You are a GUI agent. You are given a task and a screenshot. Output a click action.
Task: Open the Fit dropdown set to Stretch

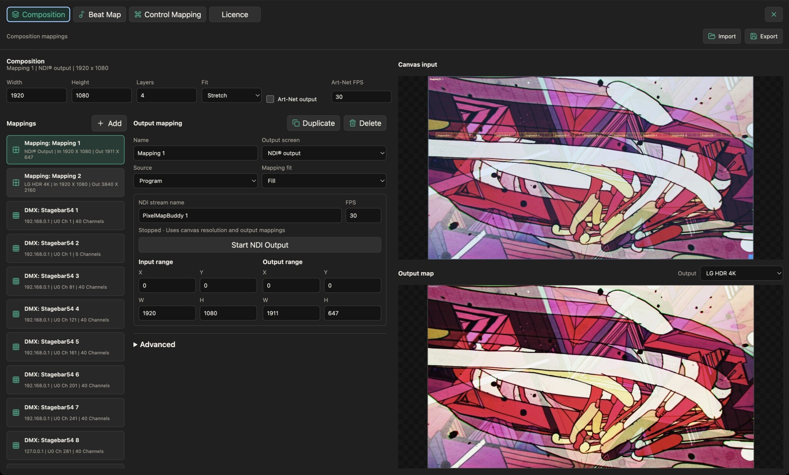(232, 95)
